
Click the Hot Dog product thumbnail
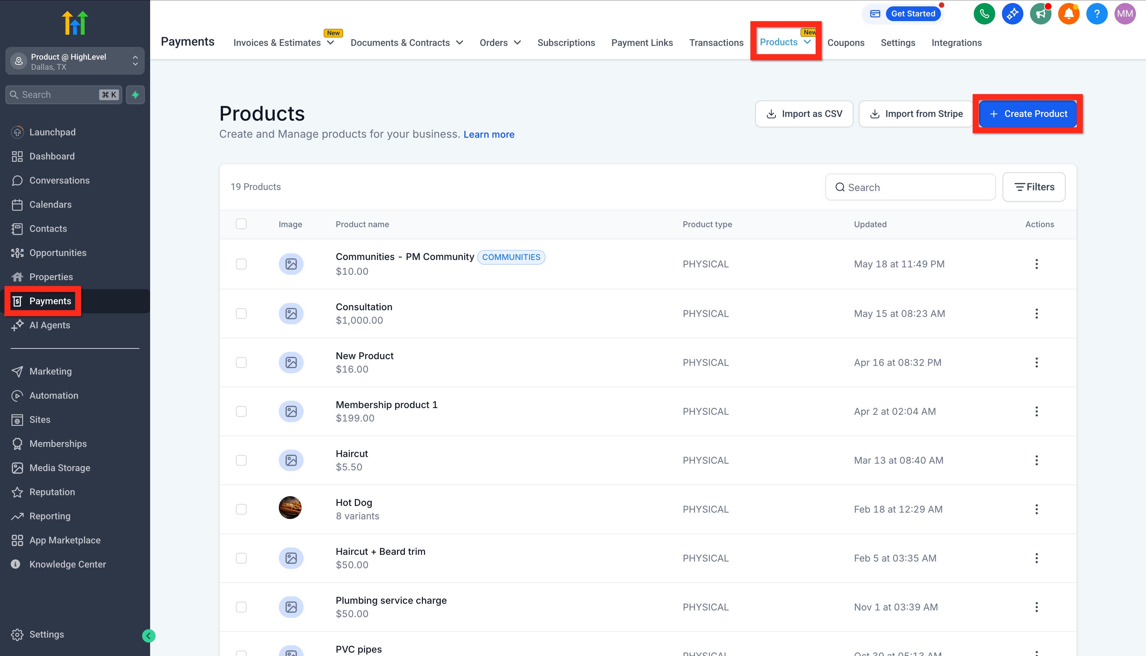[290, 508]
